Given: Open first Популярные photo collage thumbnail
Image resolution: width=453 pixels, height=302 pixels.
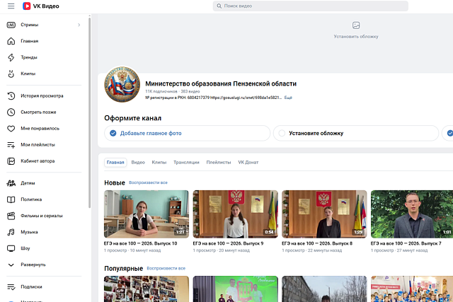Looking at the screenshot, I should point(147,289).
